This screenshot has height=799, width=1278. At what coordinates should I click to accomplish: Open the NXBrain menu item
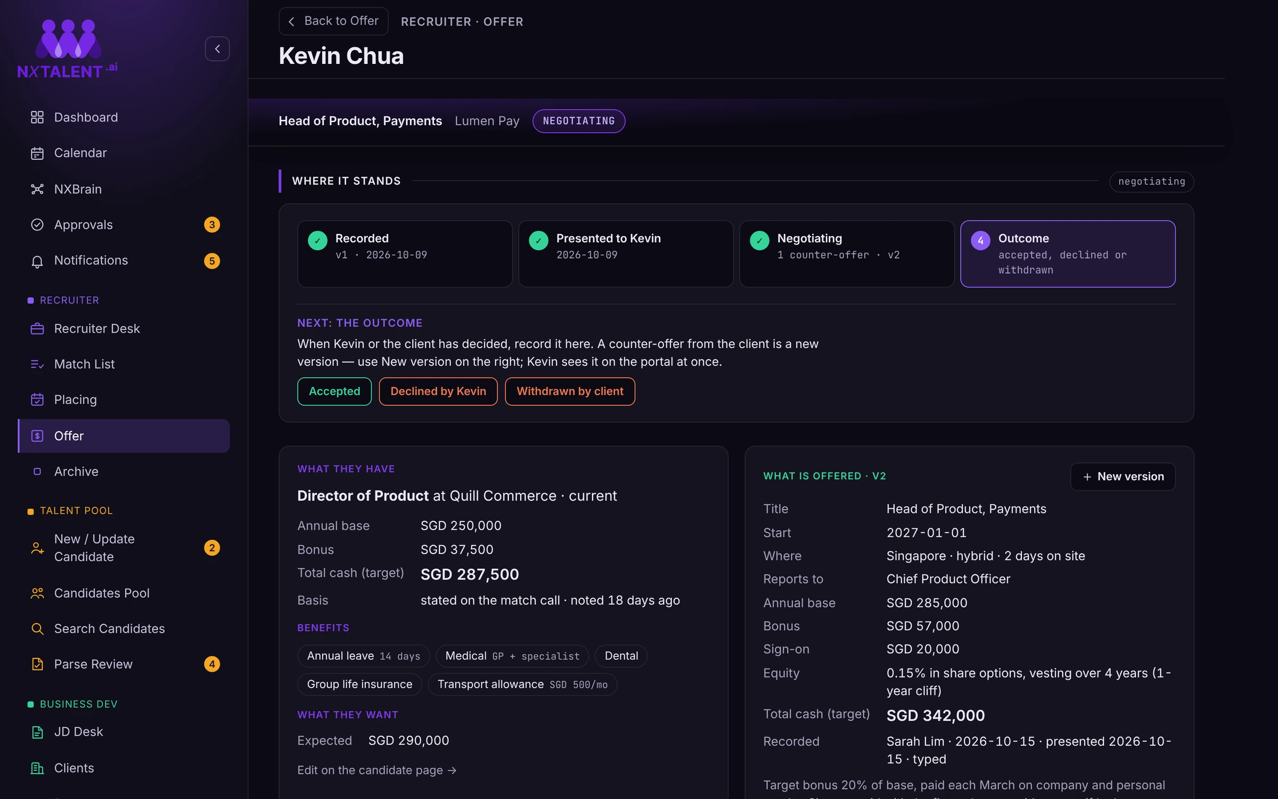pos(124,189)
